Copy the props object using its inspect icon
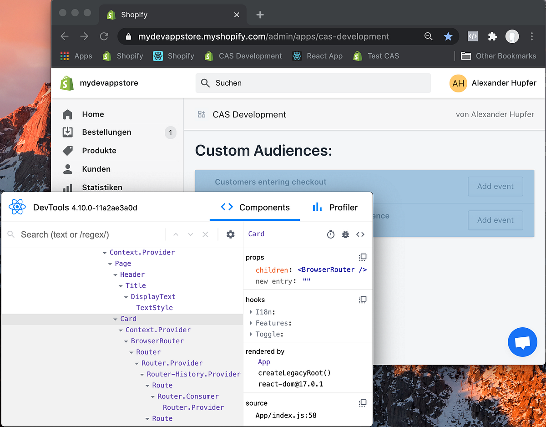The image size is (546, 427). click(363, 257)
